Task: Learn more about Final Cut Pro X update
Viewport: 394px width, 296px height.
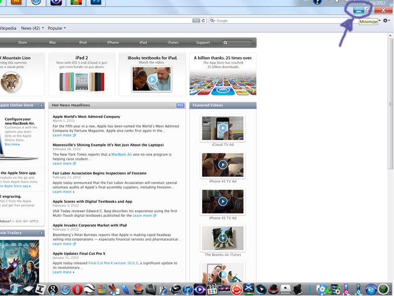Action: click(x=64, y=272)
